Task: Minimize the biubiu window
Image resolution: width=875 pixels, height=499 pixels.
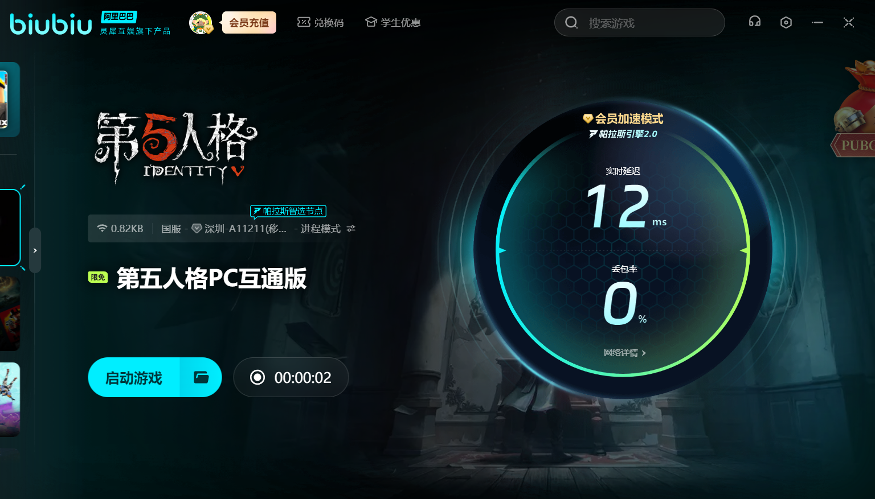Action: [x=817, y=22]
